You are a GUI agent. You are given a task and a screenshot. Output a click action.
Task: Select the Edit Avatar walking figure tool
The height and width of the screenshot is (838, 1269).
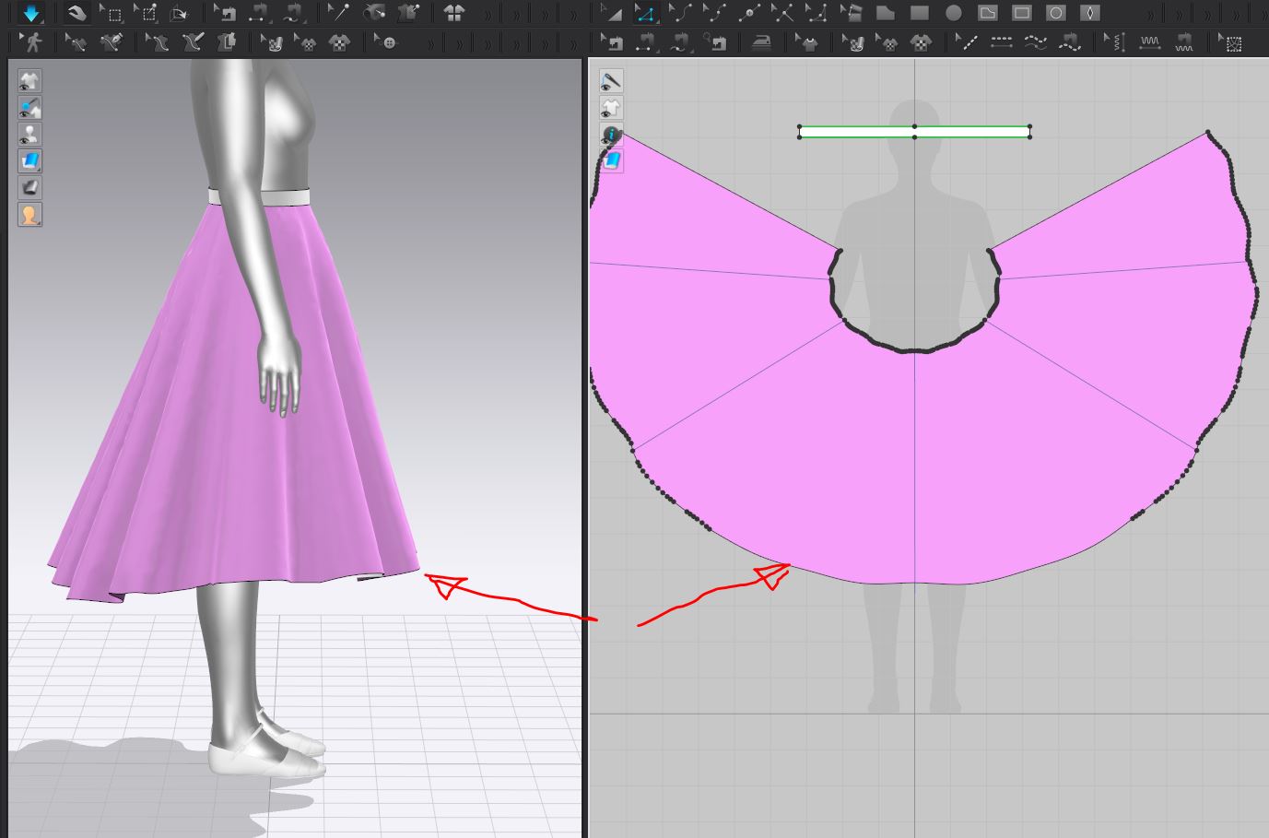coord(32,42)
